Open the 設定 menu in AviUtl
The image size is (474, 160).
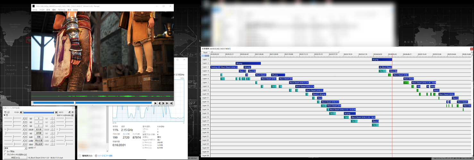48,10
